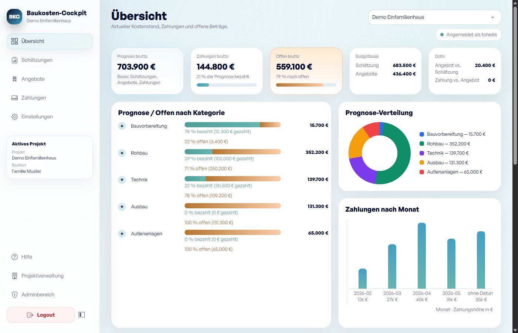
Task: Click the Außenanlagen progress bar
Action: pyautogui.click(x=232, y=232)
